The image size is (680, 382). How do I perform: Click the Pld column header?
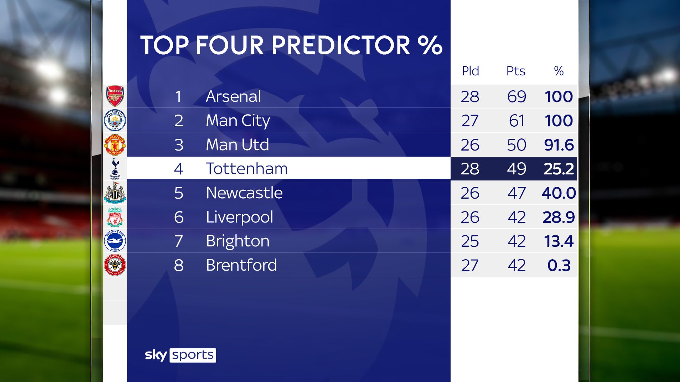click(x=470, y=71)
